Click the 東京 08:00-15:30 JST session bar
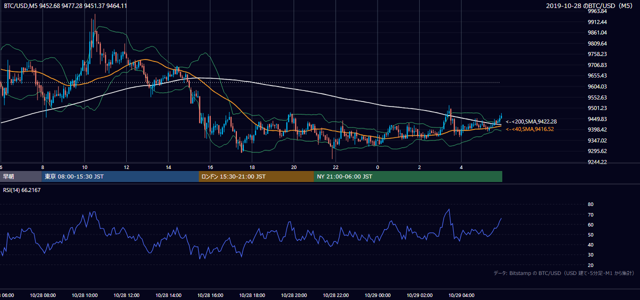 pos(120,176)
